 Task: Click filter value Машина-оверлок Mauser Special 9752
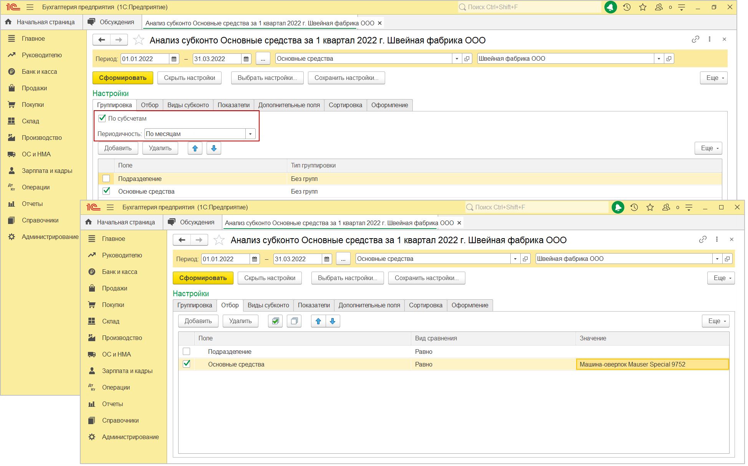click(652, 364)
